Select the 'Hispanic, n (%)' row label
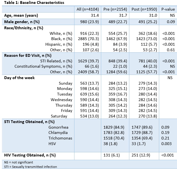This screenshot has width=177, height=169. pyautogui.click(x=59, y=44)
